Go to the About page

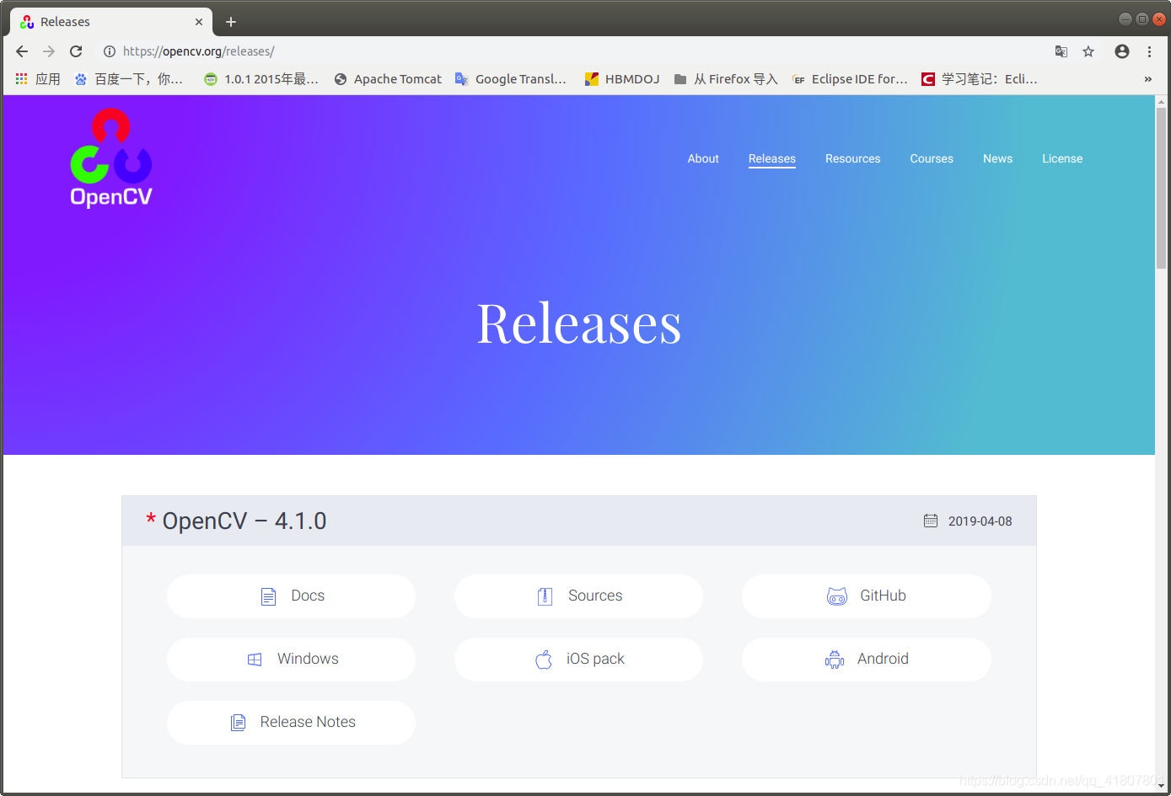[703, 158]
